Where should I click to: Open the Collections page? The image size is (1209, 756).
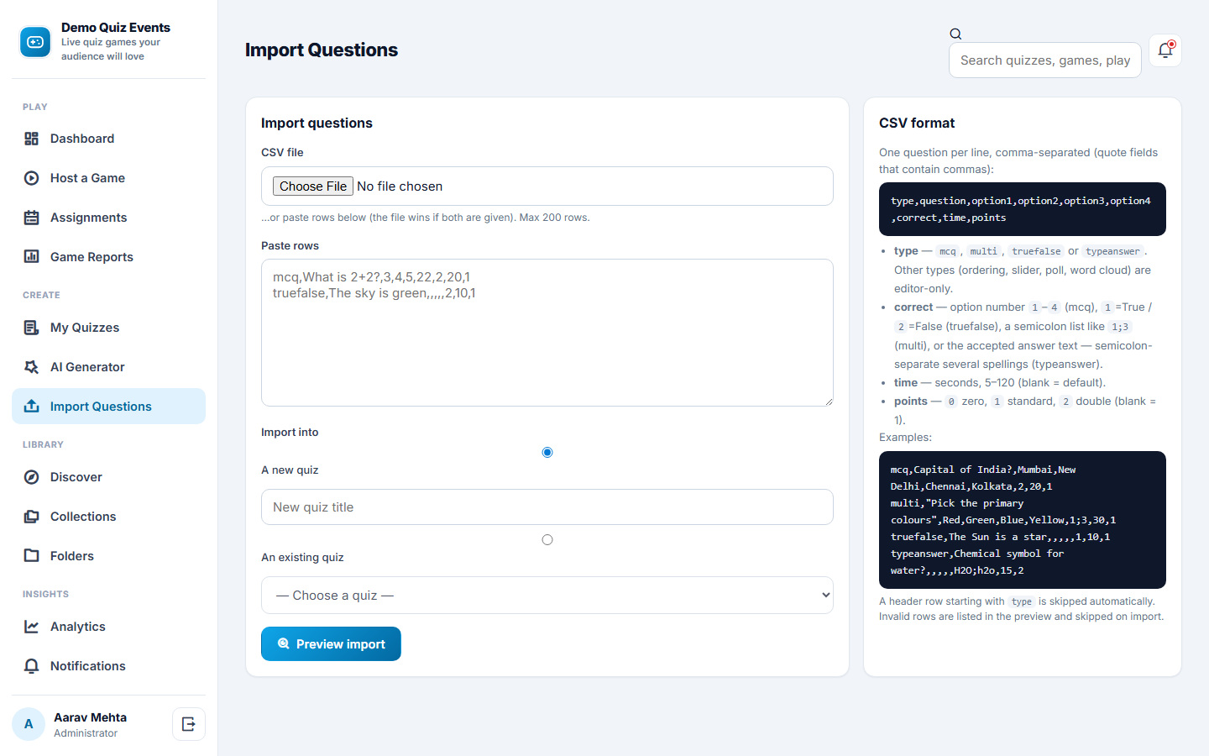tap(108, 517)
